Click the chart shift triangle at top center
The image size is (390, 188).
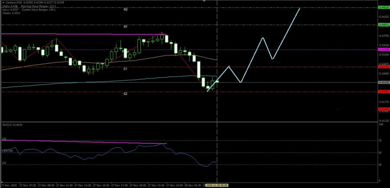click(204, 1)
